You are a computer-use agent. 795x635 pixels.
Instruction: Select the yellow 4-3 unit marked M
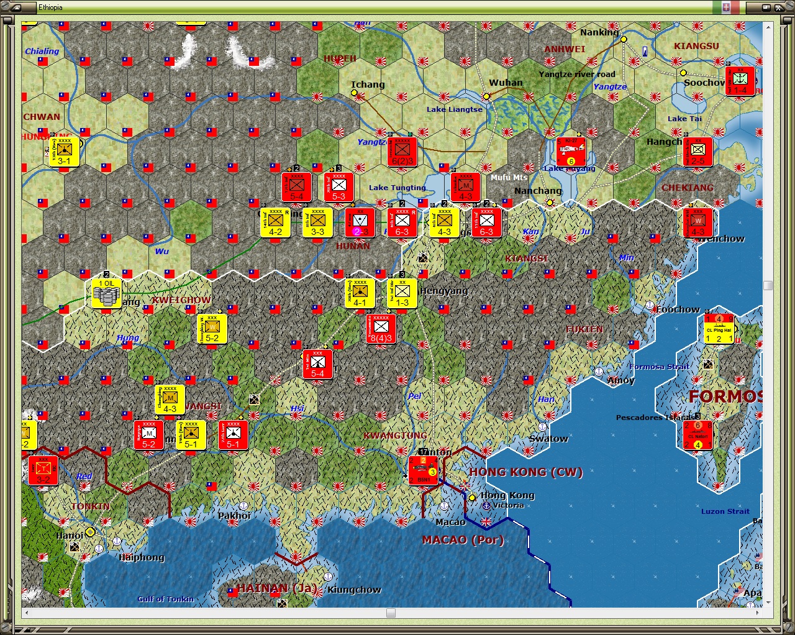(x=170, y=400)
